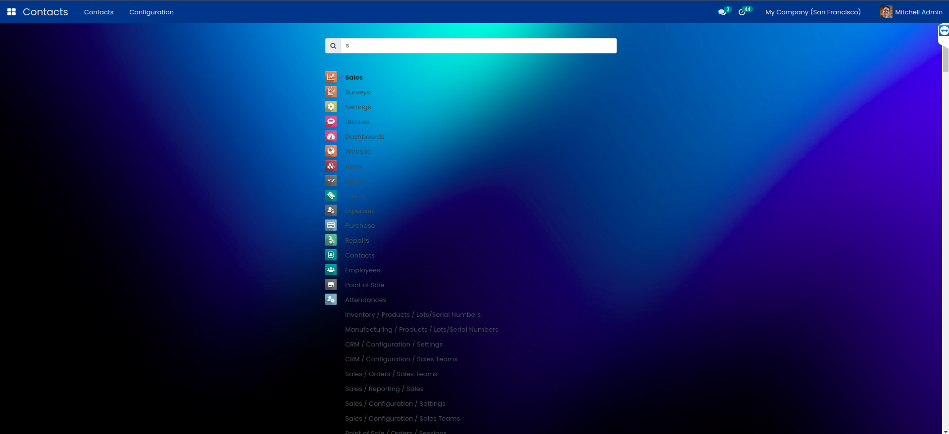
Task: Open the Surveys app icon
Action: [x=331, y=92]
